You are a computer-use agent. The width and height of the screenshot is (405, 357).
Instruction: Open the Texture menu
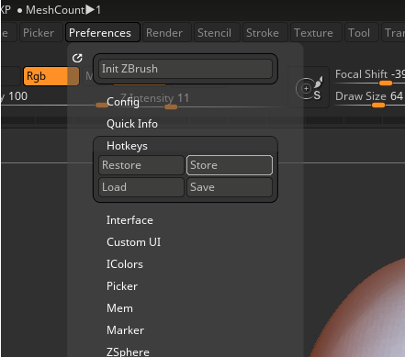(x=316, y=32)
